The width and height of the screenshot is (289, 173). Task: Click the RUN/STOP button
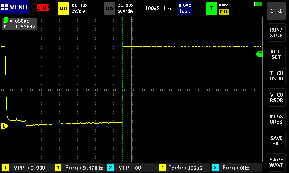point(276,33)
